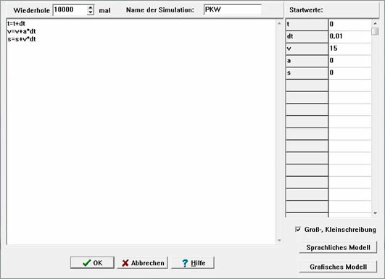The width and height of the screenshot is (385, 279).
Task: Click equation editor scrollbar down arrow
Action: (279, 240)
